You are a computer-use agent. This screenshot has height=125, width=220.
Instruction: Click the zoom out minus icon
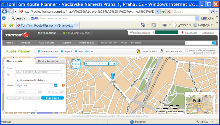point(86,63)
